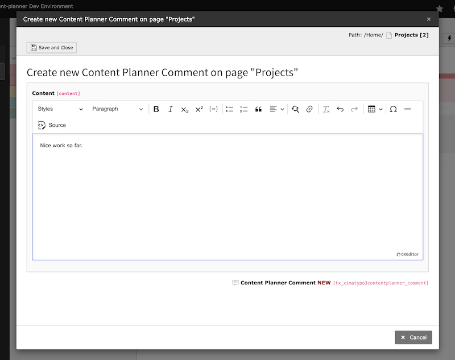The width and height of the screenshot is (455, 360).
Task: Open the text alignment dropdown
Action: (x=276, y=109)
